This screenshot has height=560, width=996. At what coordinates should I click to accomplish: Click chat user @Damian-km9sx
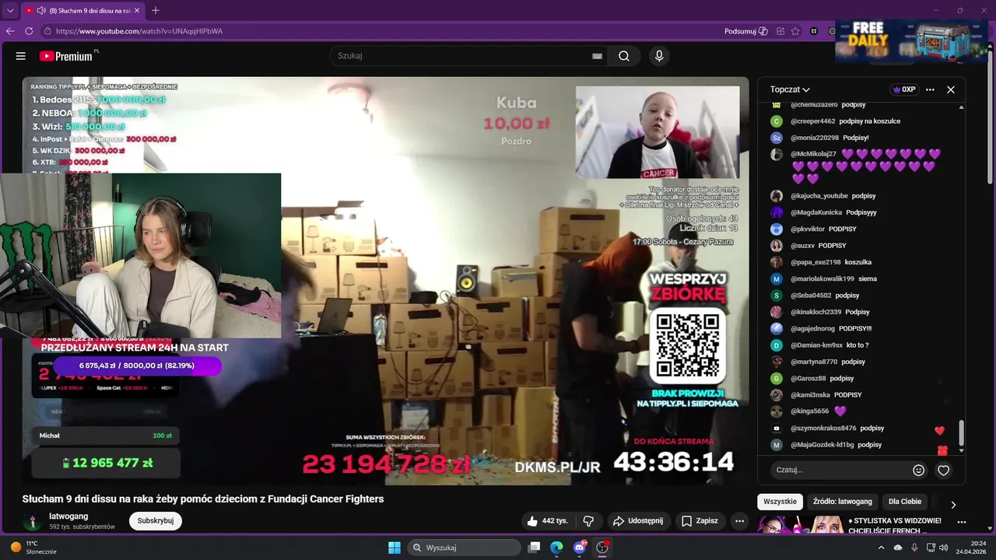(816, 345)
